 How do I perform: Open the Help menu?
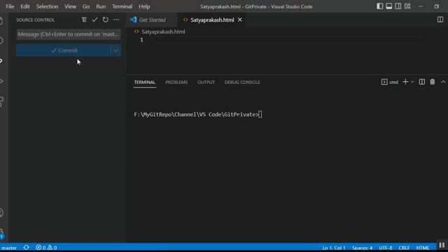pyautogui.click(x=144, y=6)
